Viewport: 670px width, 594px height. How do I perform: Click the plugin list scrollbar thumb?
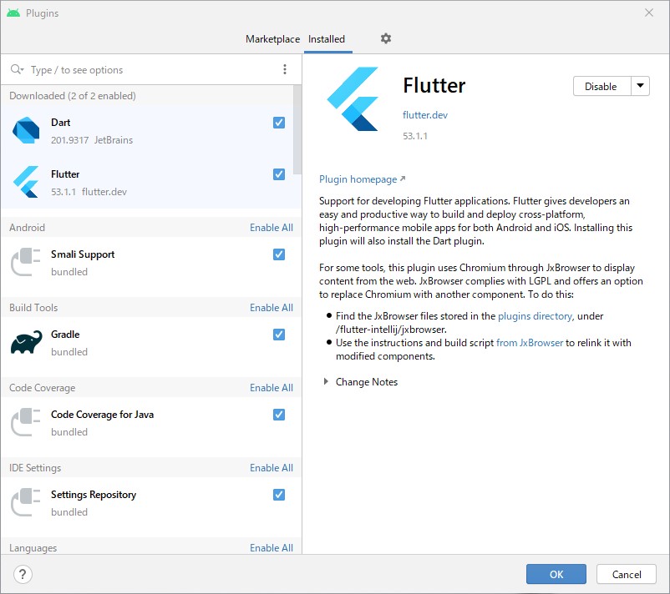tap(297, 129)
